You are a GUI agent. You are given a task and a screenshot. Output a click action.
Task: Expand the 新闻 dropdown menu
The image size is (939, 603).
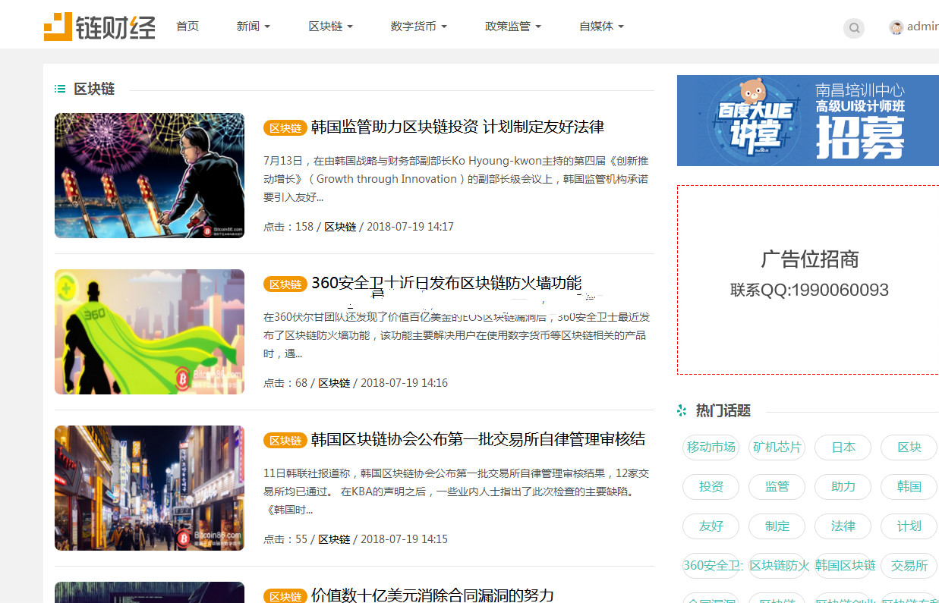[x=254, y=26]
